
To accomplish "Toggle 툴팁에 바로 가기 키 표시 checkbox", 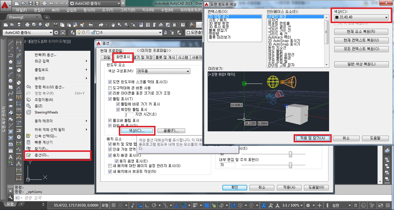I will [118, 104].
